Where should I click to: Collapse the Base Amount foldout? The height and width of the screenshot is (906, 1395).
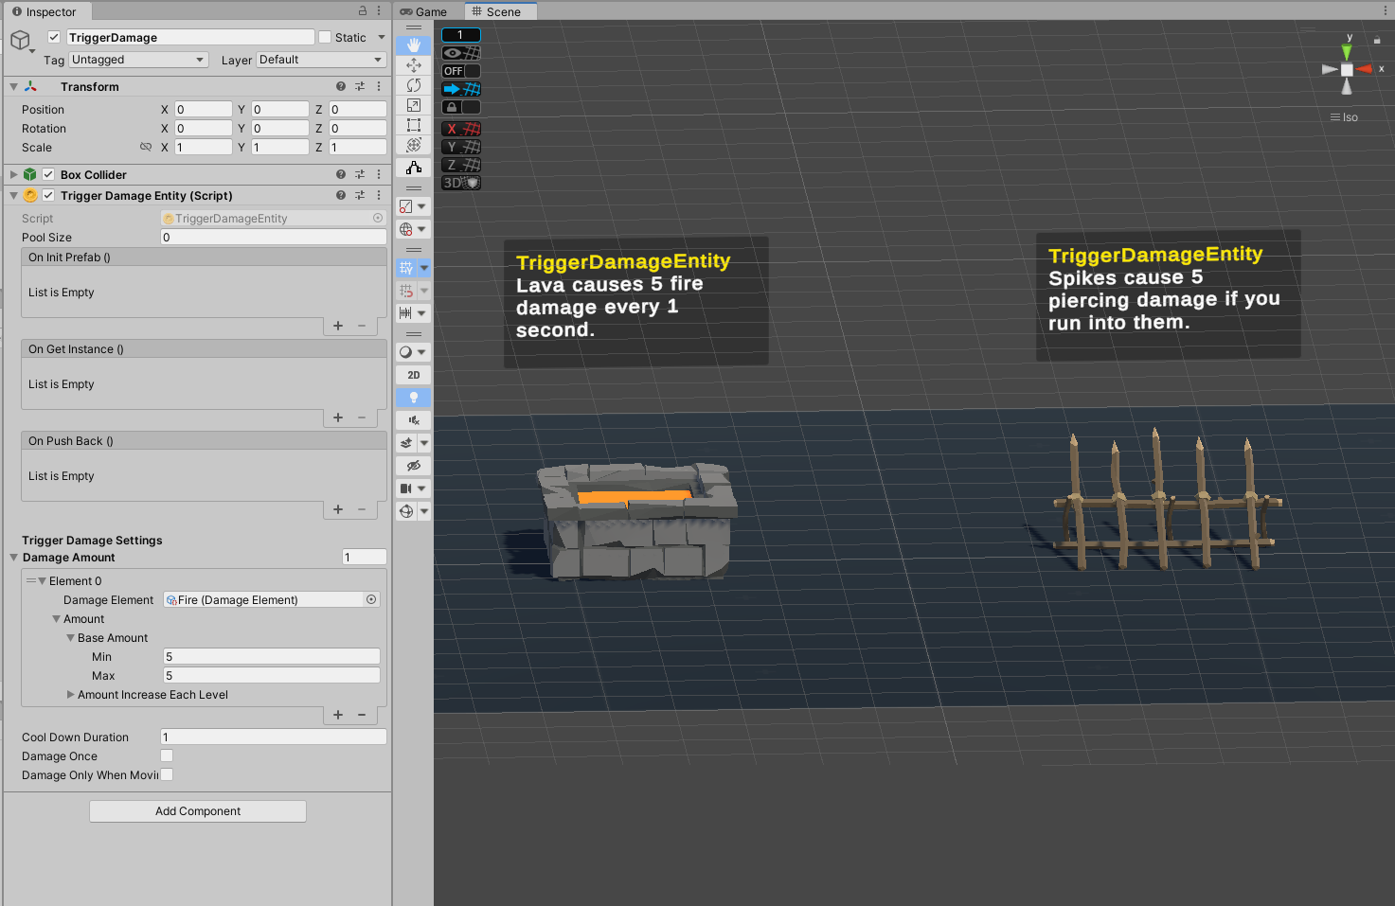tap(70, 637)
